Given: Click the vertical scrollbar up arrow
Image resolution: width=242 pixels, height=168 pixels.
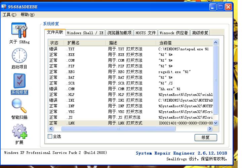Looking at the screenshot, I should (x=215, y=42).
